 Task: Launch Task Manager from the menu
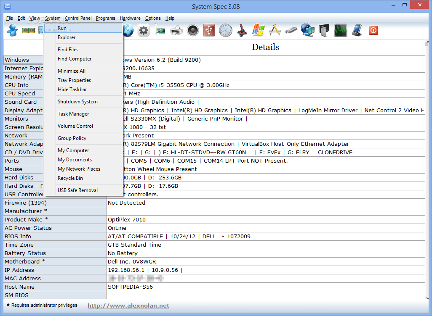coord(83,114)
